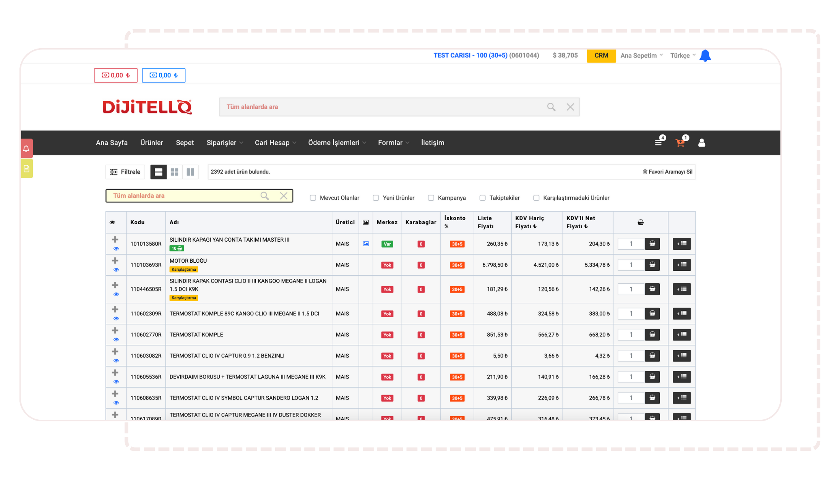This screenshot has width=830, height=480.
Task: Switch to grid view layout
Action: 175,172
